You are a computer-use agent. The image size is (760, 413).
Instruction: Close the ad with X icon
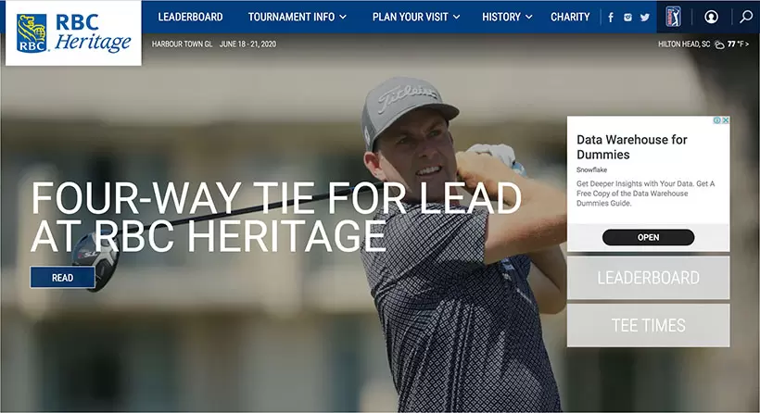tap(726, 120)
